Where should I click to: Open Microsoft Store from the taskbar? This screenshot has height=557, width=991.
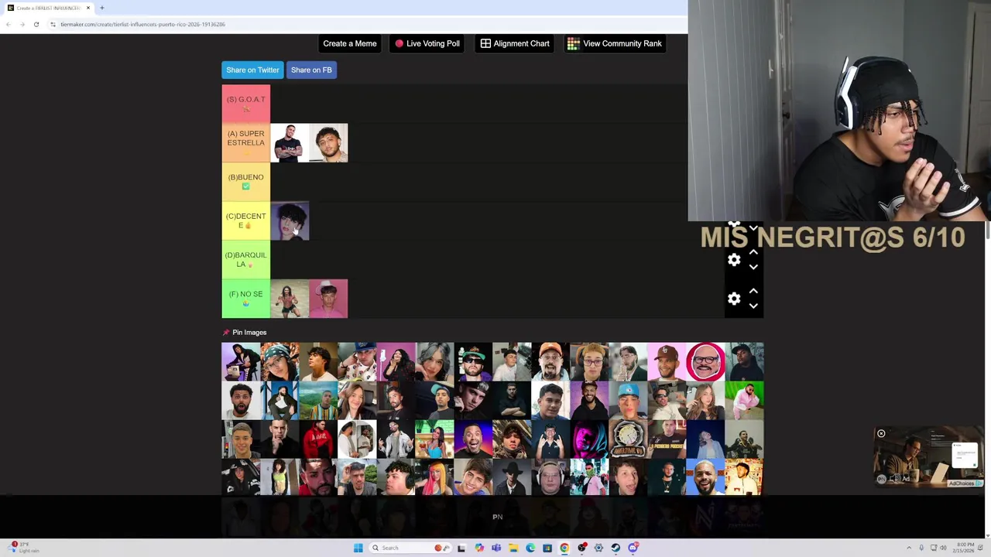(547, 548)
